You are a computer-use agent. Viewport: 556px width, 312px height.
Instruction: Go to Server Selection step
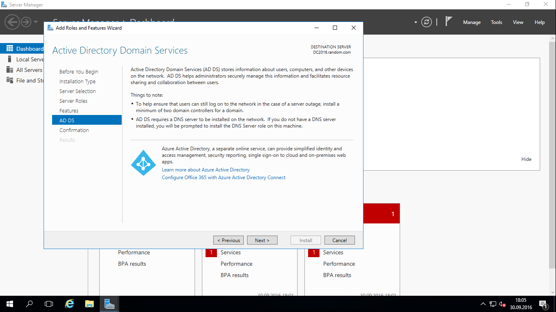coord(77,91)
